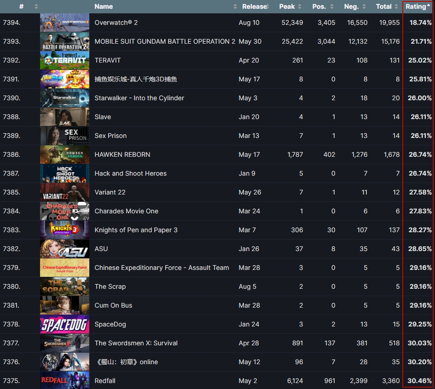Select Knights of Pen and Paper rating 28.27%
The image size is (435, 389).
click(x=420, y=230)
